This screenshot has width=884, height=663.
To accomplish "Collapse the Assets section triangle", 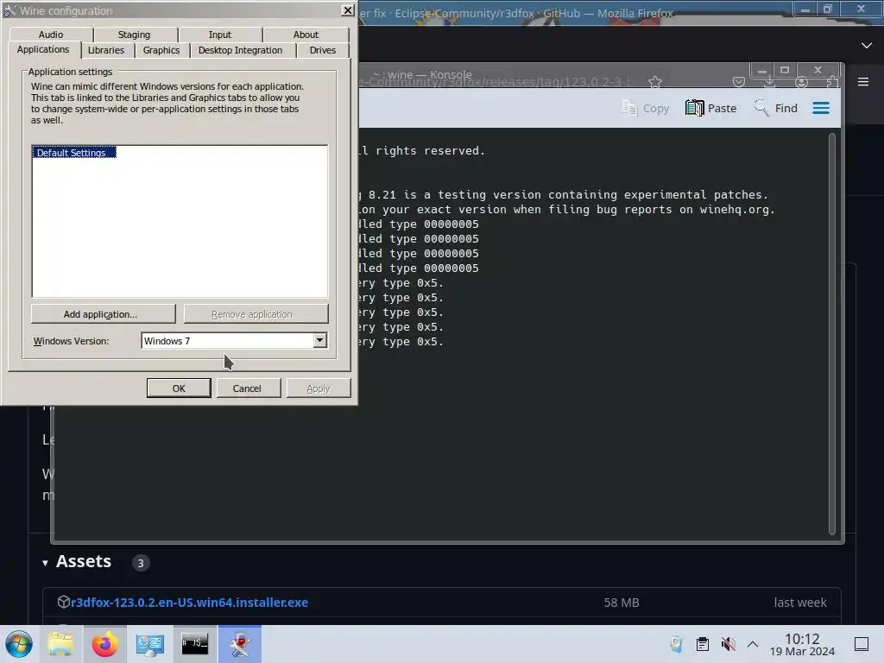I will (45, 563).
